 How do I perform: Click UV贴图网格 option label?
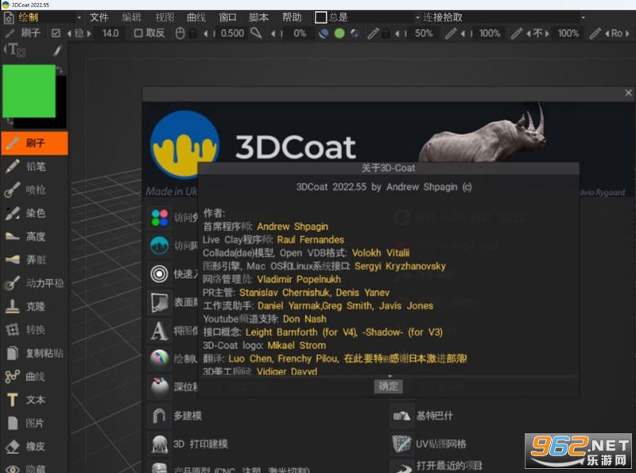[x=441, y=444]
